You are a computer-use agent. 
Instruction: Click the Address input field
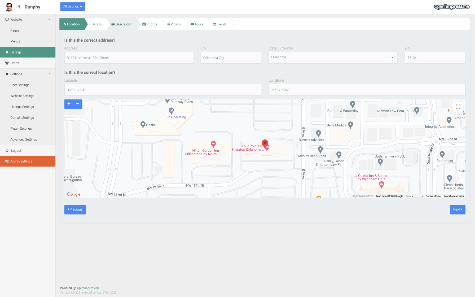coord(129,58)
